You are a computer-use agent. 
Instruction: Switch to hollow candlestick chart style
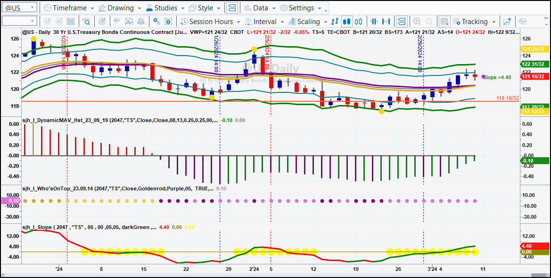(x=358, y=21)
